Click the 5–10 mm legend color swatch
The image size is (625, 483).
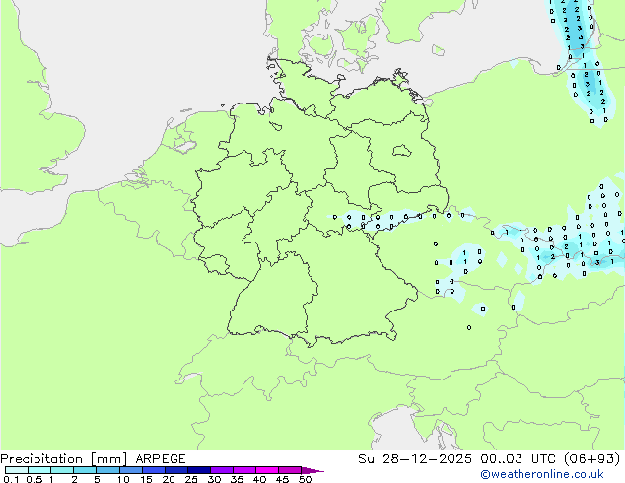tap(108, 470)
